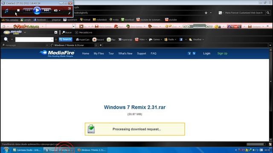Click the Hypersnap toolbar button

click(125, 40)
